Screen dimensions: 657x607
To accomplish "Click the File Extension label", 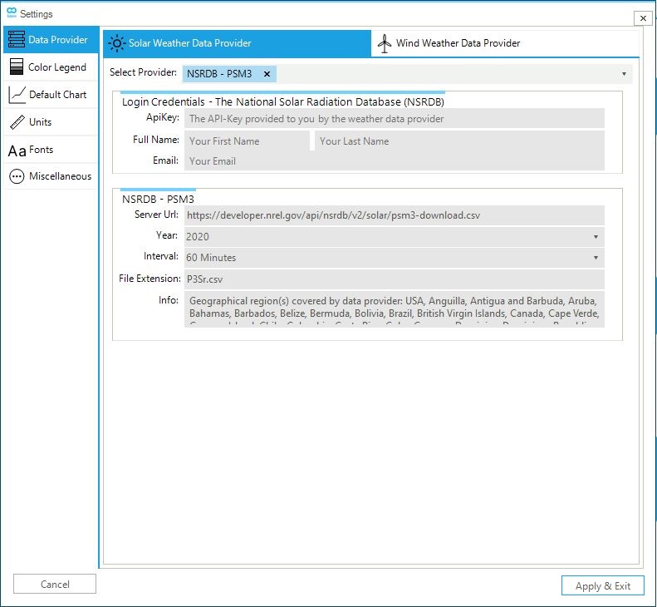I will tap(150, 278).
